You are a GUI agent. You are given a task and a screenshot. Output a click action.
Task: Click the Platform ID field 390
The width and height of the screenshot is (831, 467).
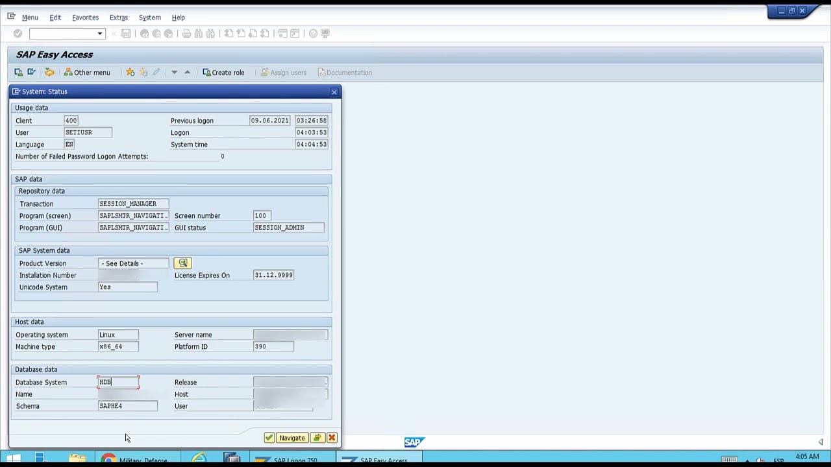tap(273, 346)
